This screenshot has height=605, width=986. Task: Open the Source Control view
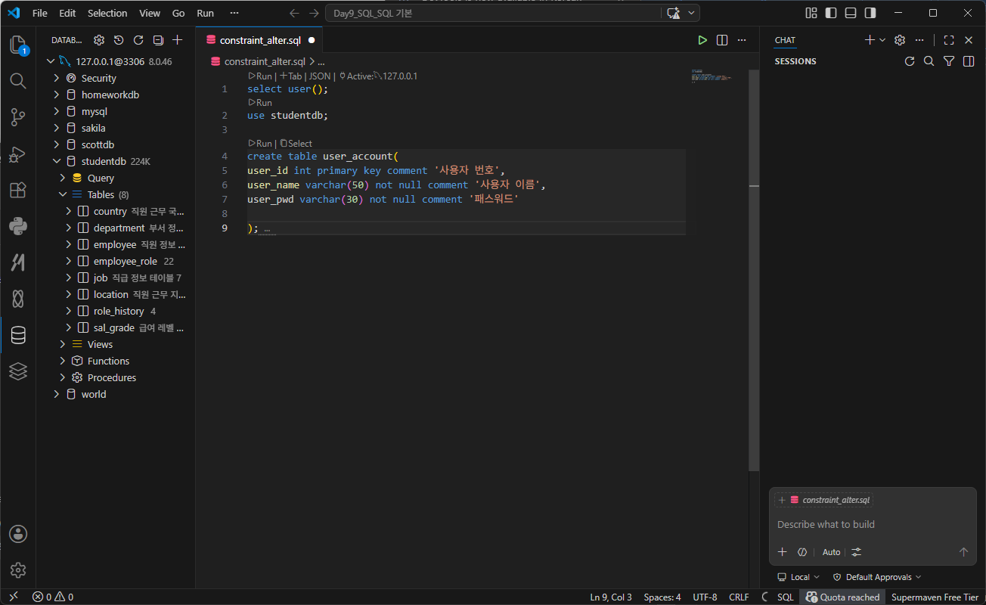pyautogui.click(x=18, y=117)
